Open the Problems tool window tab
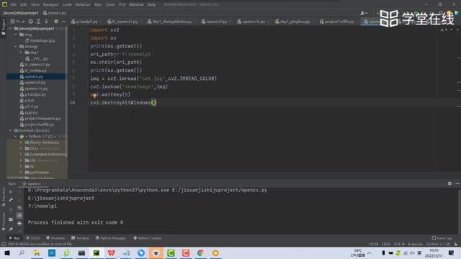The image size is (461, 259). click(x=55, y=238)
